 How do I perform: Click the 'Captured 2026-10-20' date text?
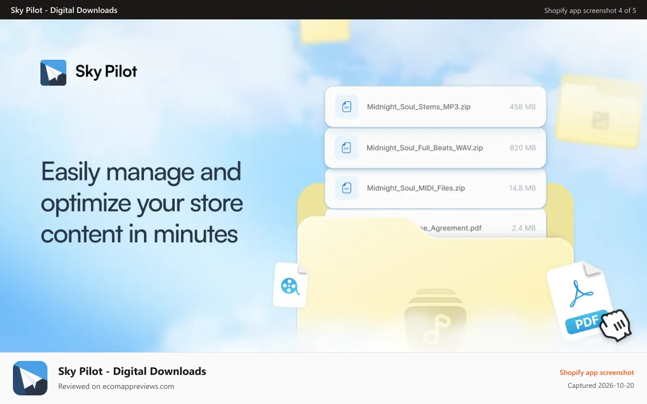[601, 386]
